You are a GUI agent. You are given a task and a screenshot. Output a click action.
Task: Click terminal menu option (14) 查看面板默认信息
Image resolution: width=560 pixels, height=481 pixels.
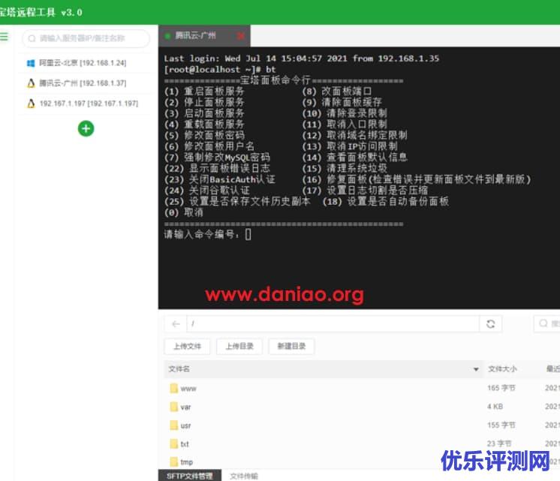point(354,157)
